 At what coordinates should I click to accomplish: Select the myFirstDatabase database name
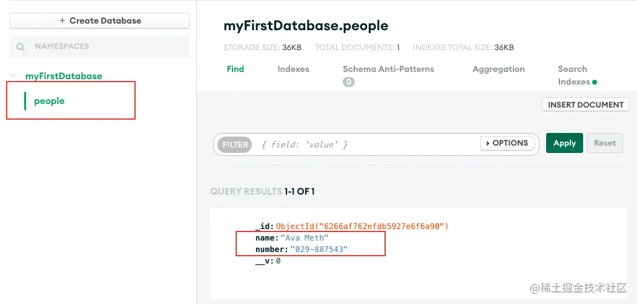[x=64, y=76]
